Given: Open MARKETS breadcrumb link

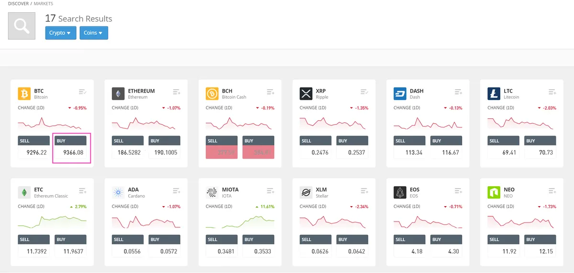Looking at the screenshot, I should coord(44,3).
